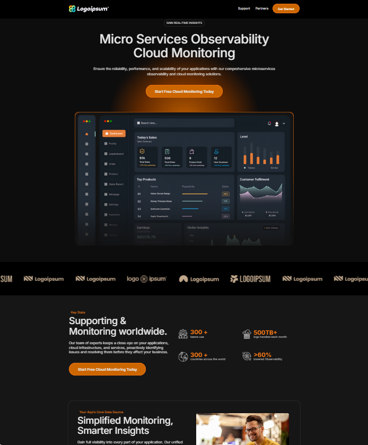Click the New Customer person icon
This screenshot has width=368, height=445.
pyautogui.click(x=216, y=152)
